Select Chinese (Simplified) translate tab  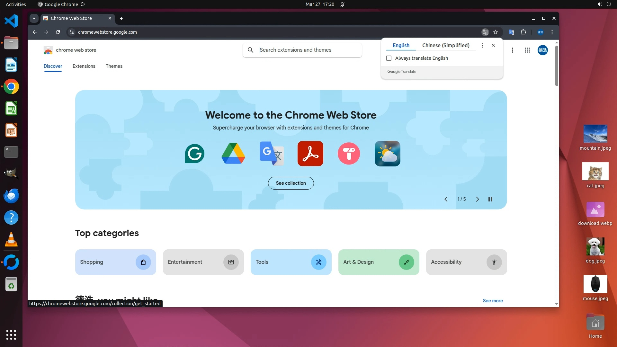tap(445, 45)
